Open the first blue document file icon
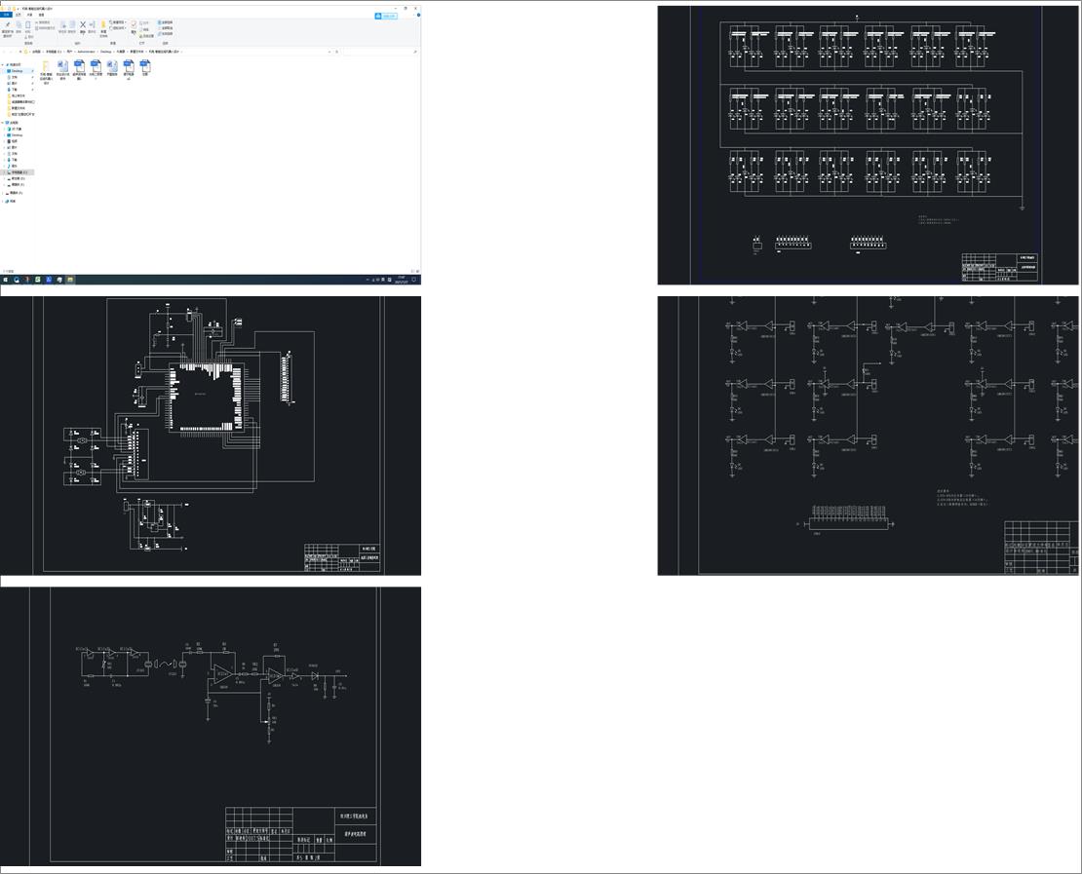Viewport: 1082px width, 874px height. point(79,66)
